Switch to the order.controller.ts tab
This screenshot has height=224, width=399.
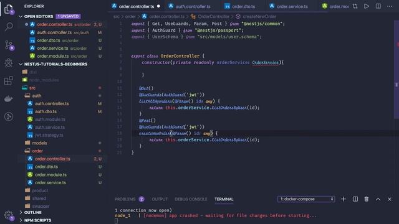pyautogui.click(x=137, y=6)
